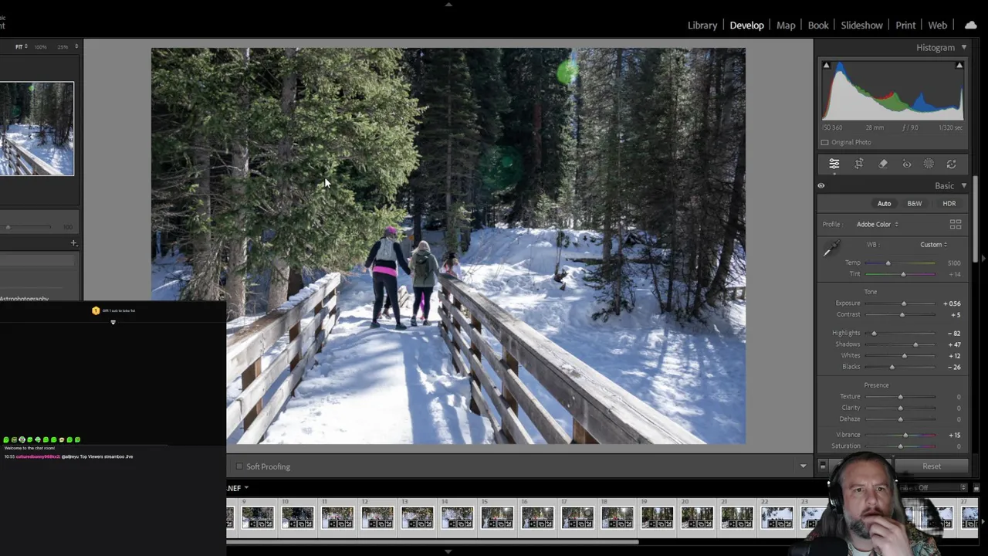Click the Shadows slider handle
988x556 pixels.
(915, 344)
